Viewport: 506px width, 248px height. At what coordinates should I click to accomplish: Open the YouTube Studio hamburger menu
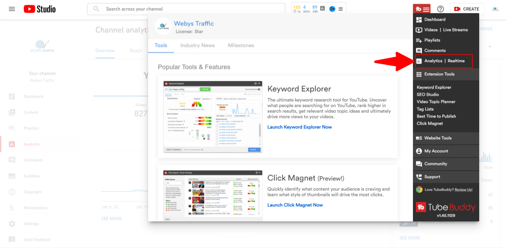click(12, 9)
